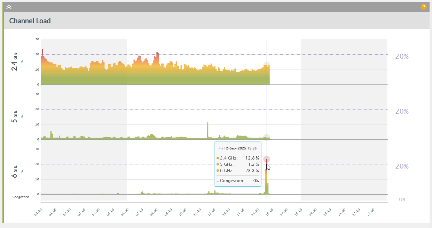This screenshot has height=228, width=432.
Task: Click the tooltip timestamp Fri 12-Sep-2025 15:35
Action: [x=238, y=148]
